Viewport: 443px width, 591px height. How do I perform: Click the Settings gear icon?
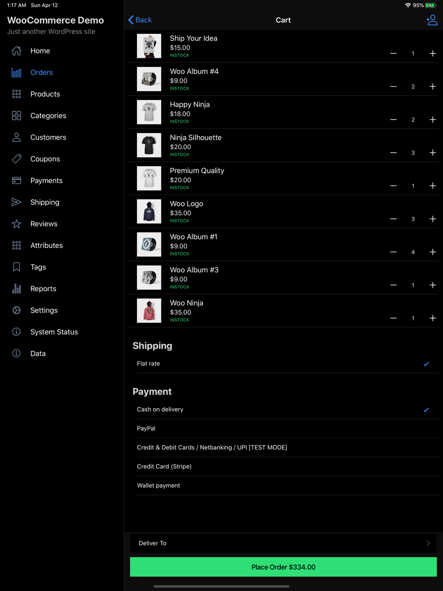pyautogui.click(x=16, y=311)
